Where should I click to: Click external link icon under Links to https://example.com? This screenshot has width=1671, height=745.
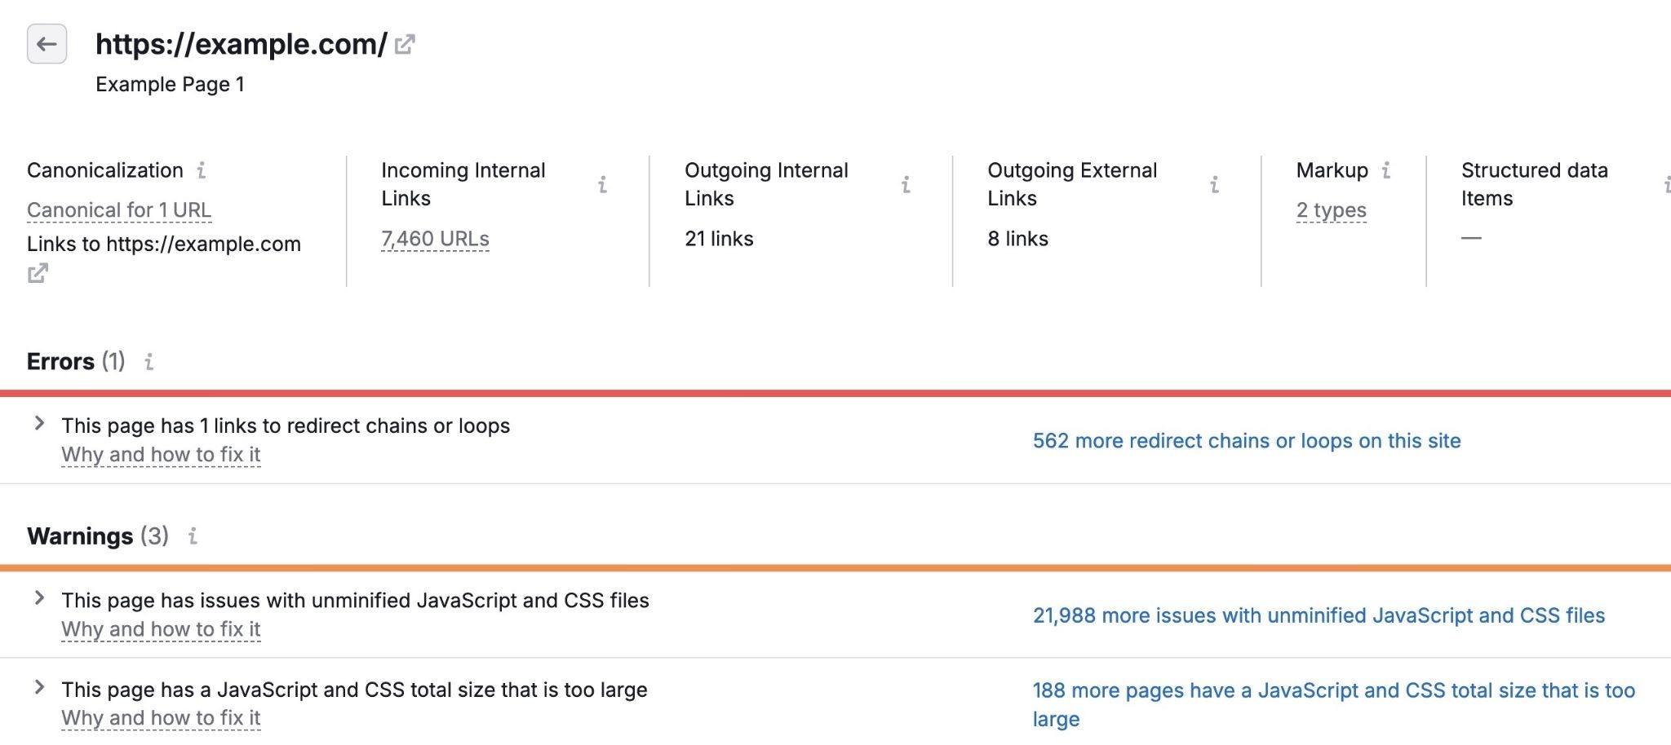point(36,273)
